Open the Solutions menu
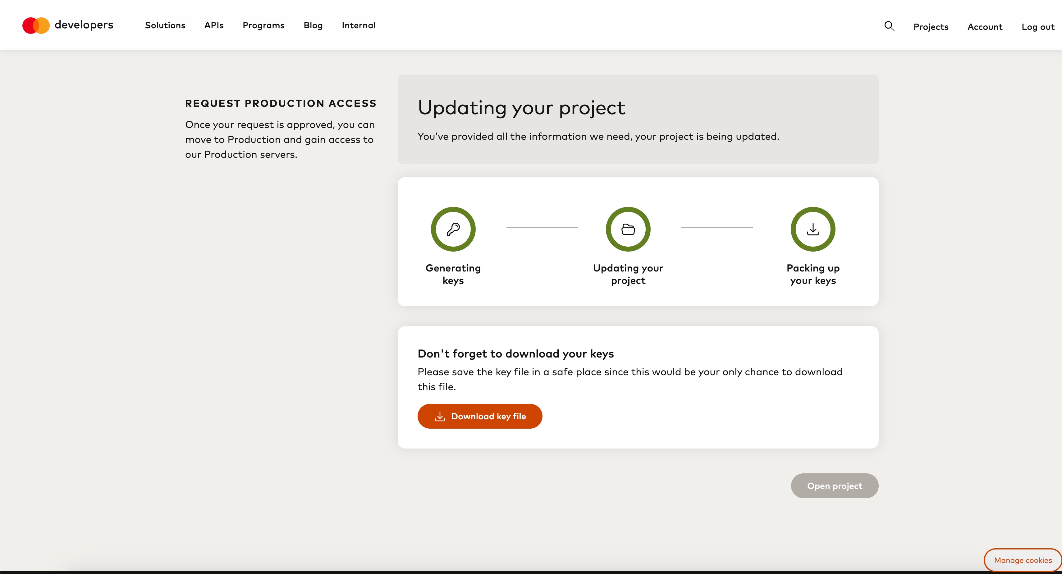1062x574 pixels. coord(165,25)
